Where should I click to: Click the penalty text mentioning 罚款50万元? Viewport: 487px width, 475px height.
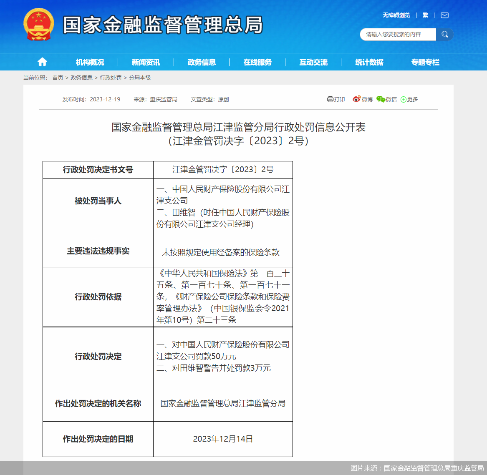point(223,350)
